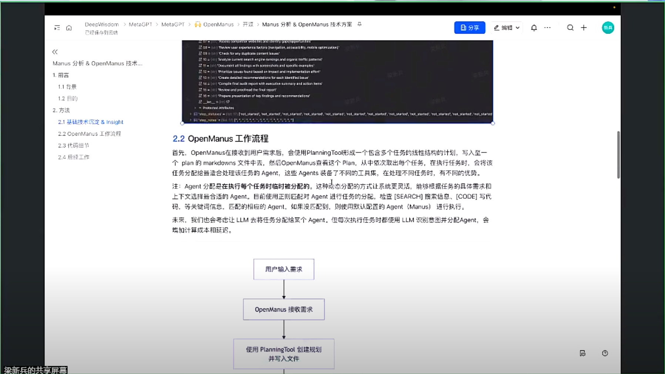Jump to outline item 2. 方法
This screenshot has width=665, height=374.
click(61, 110)
